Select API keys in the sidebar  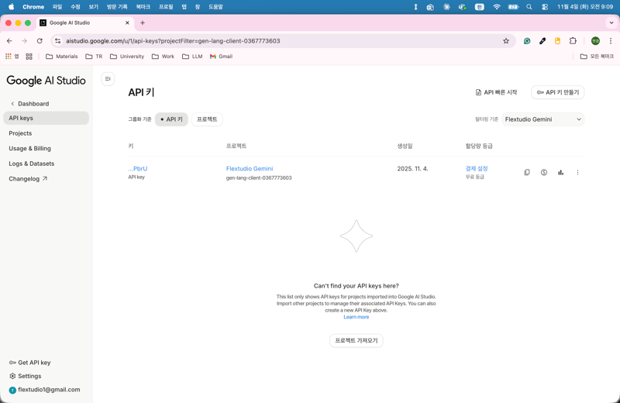coord(46,119)
